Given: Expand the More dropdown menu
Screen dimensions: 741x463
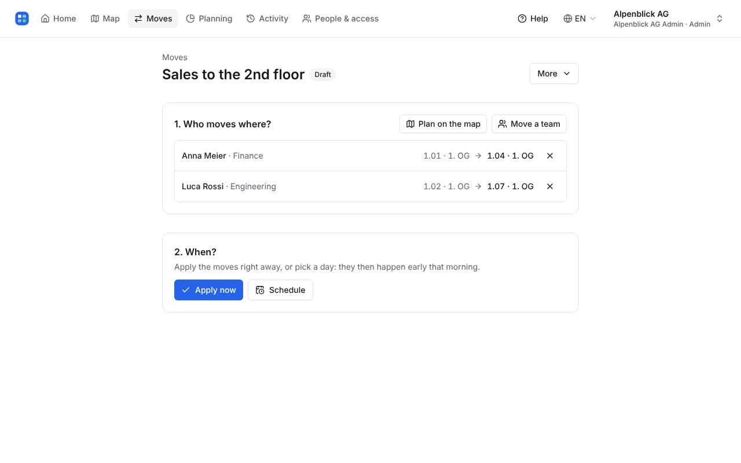Looking at the screenshot, I should point(554,74).
